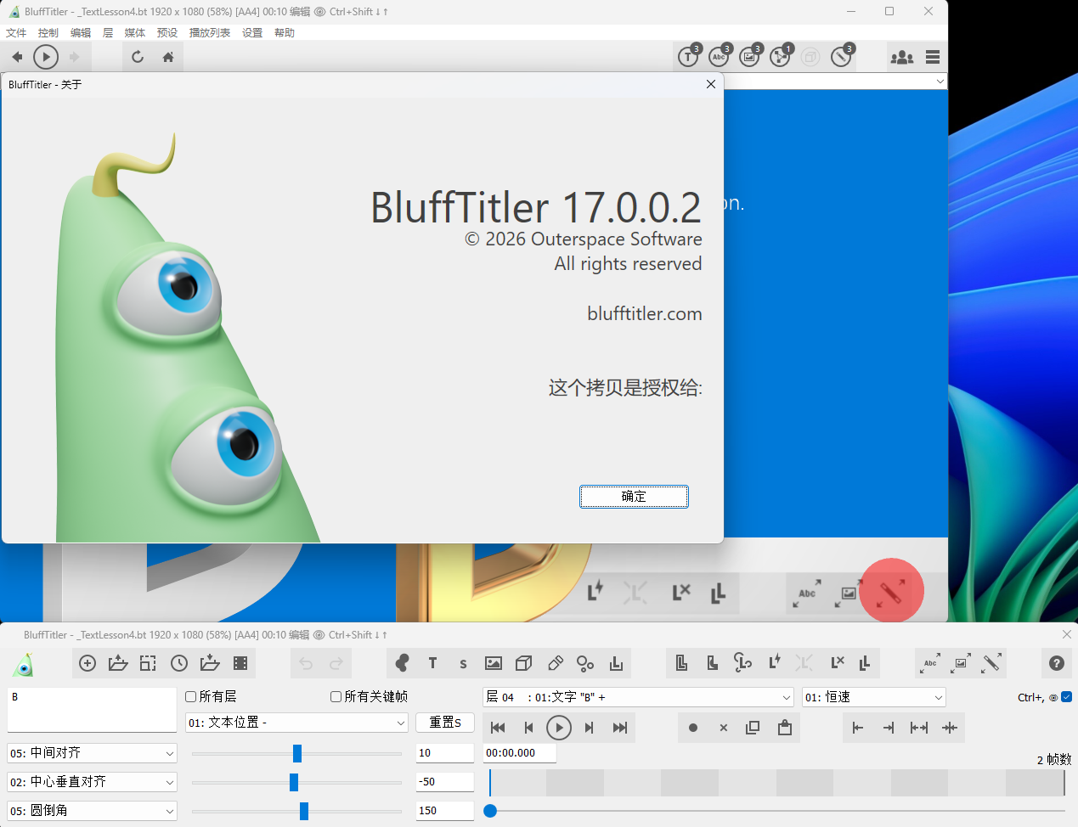Screen dimensions: 1078x827
Task: Open the 媒体 menu
Action: coord(135,32)
